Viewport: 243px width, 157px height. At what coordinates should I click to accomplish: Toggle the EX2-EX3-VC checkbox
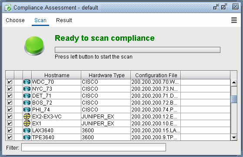[10, 117]
